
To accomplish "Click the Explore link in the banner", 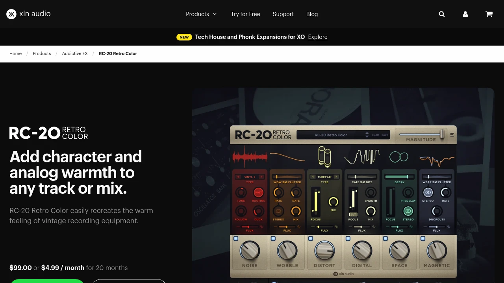I will 318,37.
